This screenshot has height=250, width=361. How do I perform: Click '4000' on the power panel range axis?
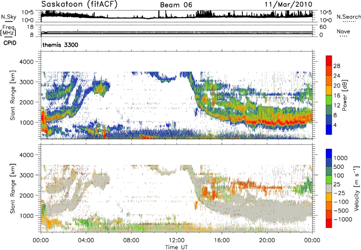click(x=27, y=62)
